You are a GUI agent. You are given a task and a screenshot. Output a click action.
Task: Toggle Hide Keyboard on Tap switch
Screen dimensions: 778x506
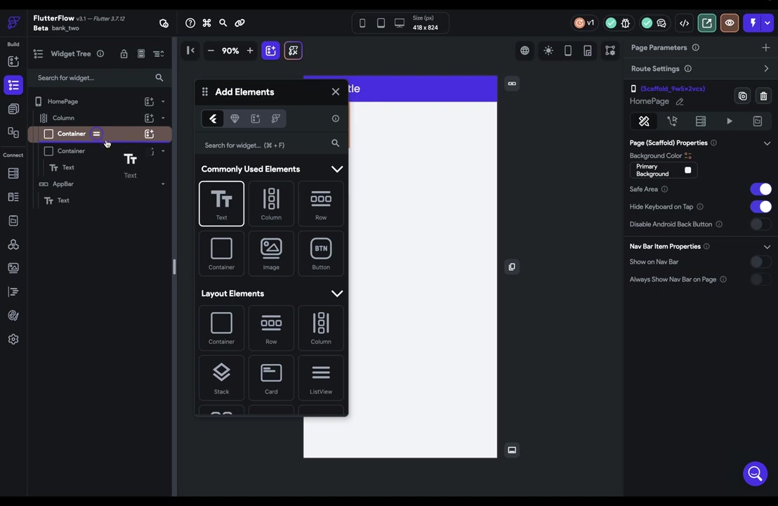pyautogui.click(x=760, y=207)
